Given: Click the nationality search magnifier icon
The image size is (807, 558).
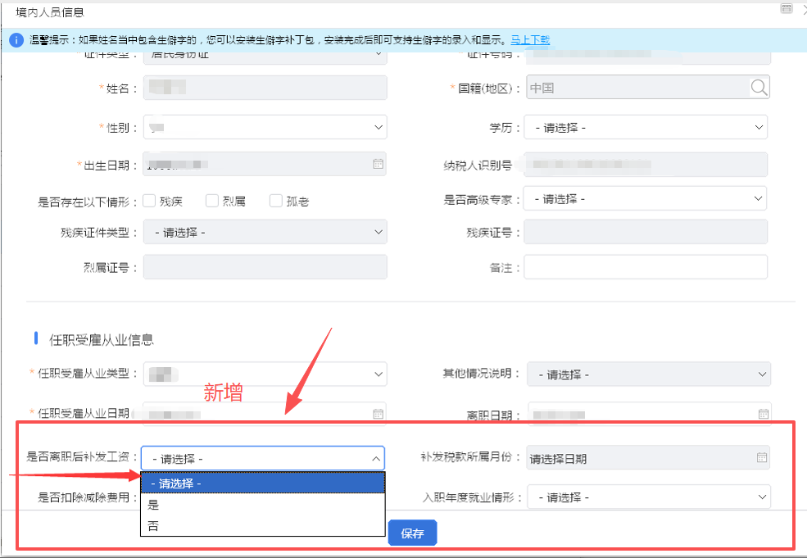Looking at the screenshot, I should pos(759,88).
